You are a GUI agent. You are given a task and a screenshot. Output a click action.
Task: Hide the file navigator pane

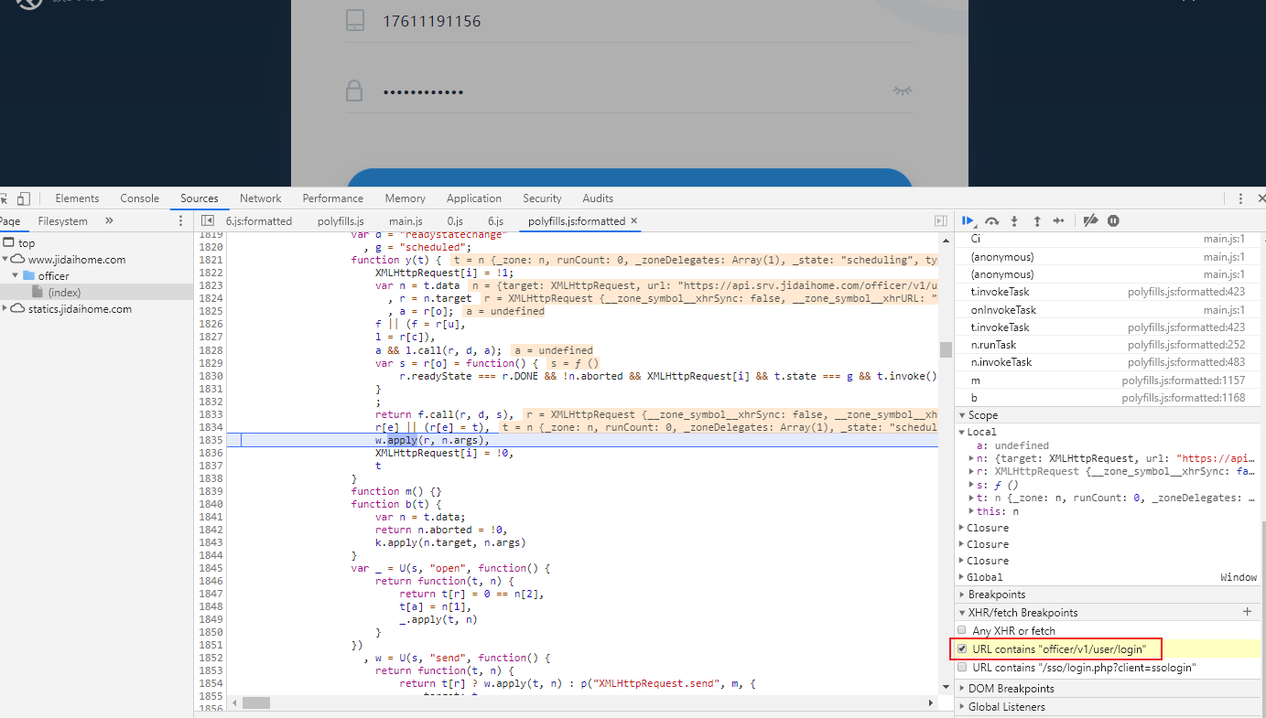pyautogui.click(x=208, y=220)
